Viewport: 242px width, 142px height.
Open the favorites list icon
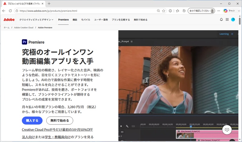click(x=178, y=11)
